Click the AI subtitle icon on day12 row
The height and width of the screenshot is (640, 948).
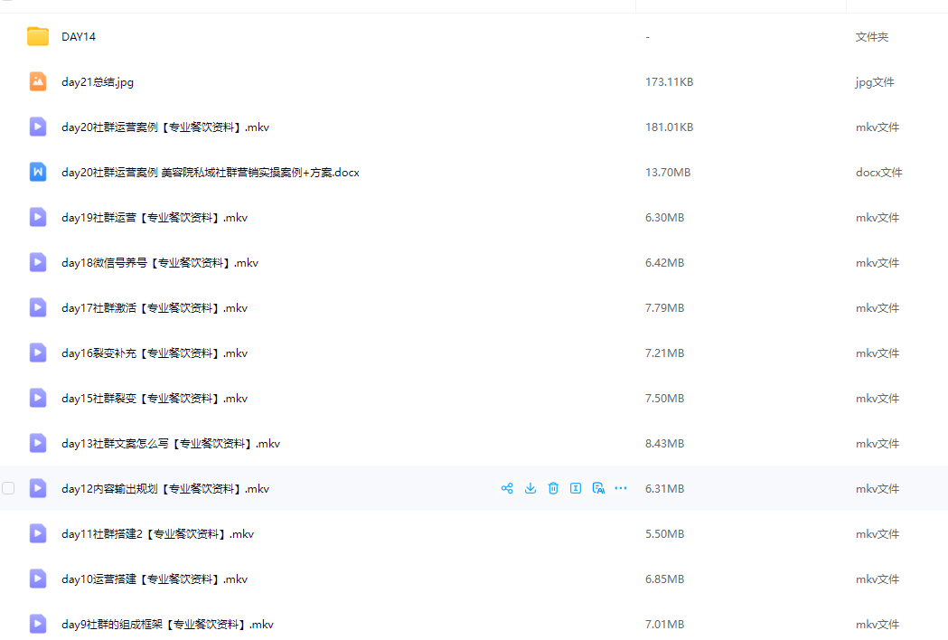(597, 488)
